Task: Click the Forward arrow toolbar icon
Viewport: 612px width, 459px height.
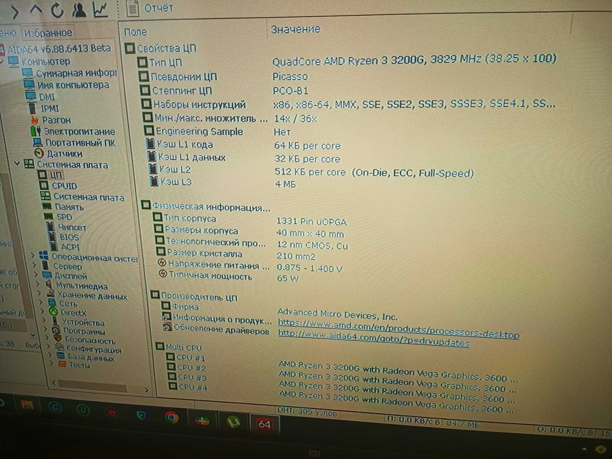Action: 14,12
